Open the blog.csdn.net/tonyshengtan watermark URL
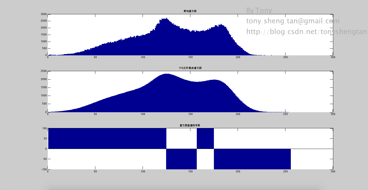Viewport: 368px width, 190px height. click(307, 32)
